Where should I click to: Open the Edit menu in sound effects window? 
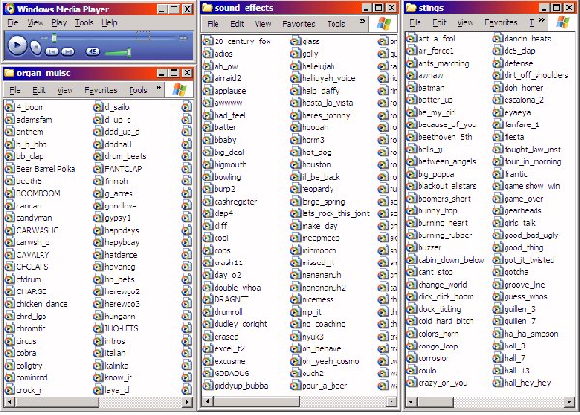tap(237, 24)
